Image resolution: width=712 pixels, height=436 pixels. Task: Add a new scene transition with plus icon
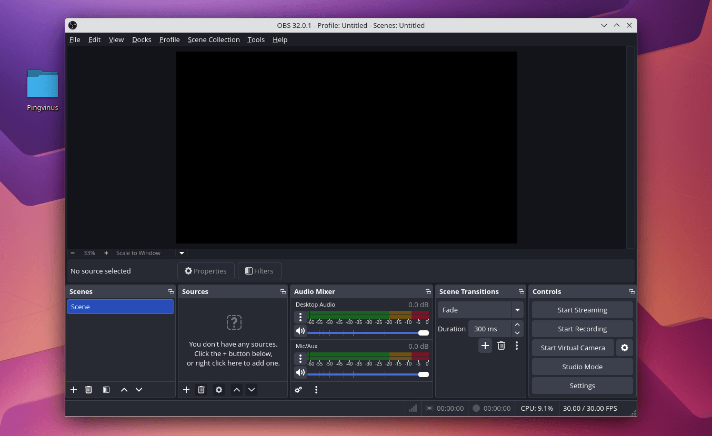click(485, 346)
